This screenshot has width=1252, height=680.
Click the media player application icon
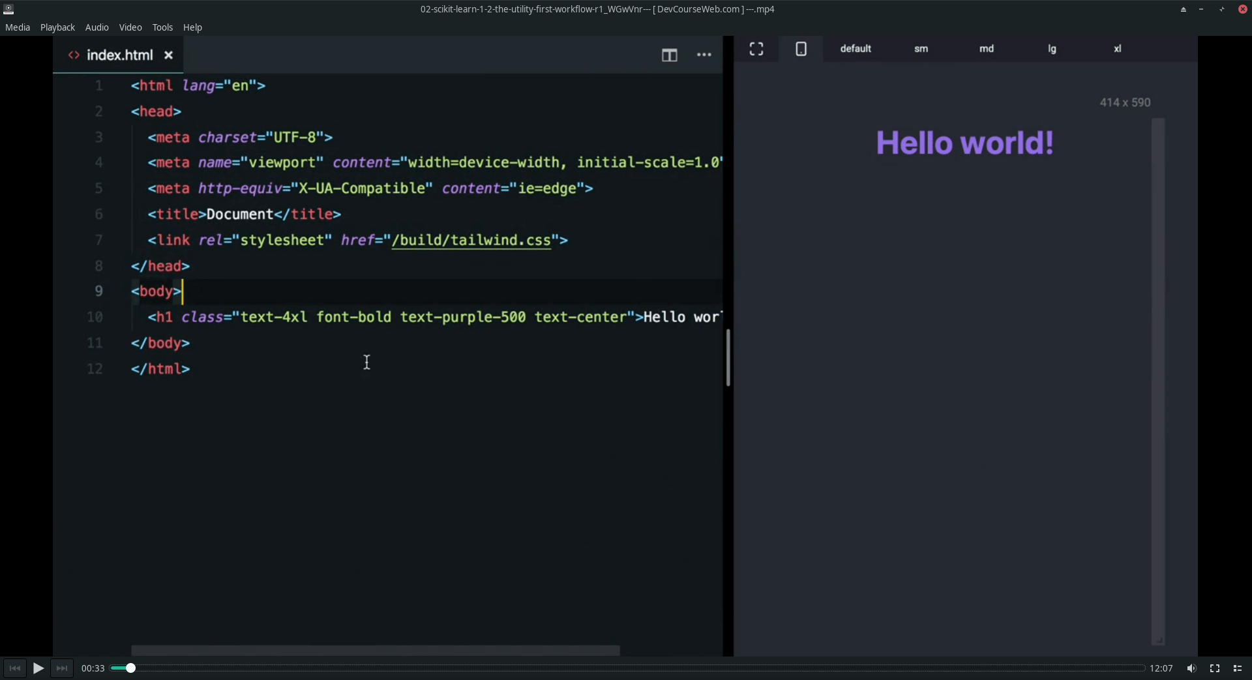point(8,9)
